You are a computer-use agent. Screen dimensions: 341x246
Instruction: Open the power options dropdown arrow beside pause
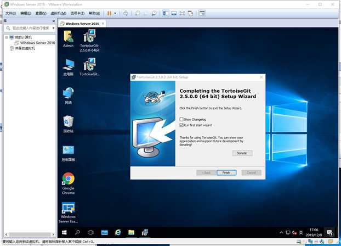tap(115, 14)
